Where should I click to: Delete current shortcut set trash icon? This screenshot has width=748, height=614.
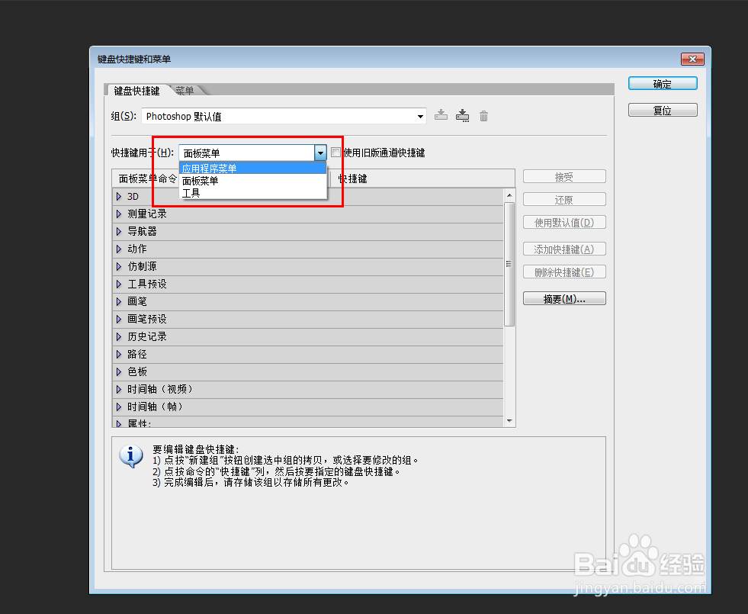tap(483, 116)
